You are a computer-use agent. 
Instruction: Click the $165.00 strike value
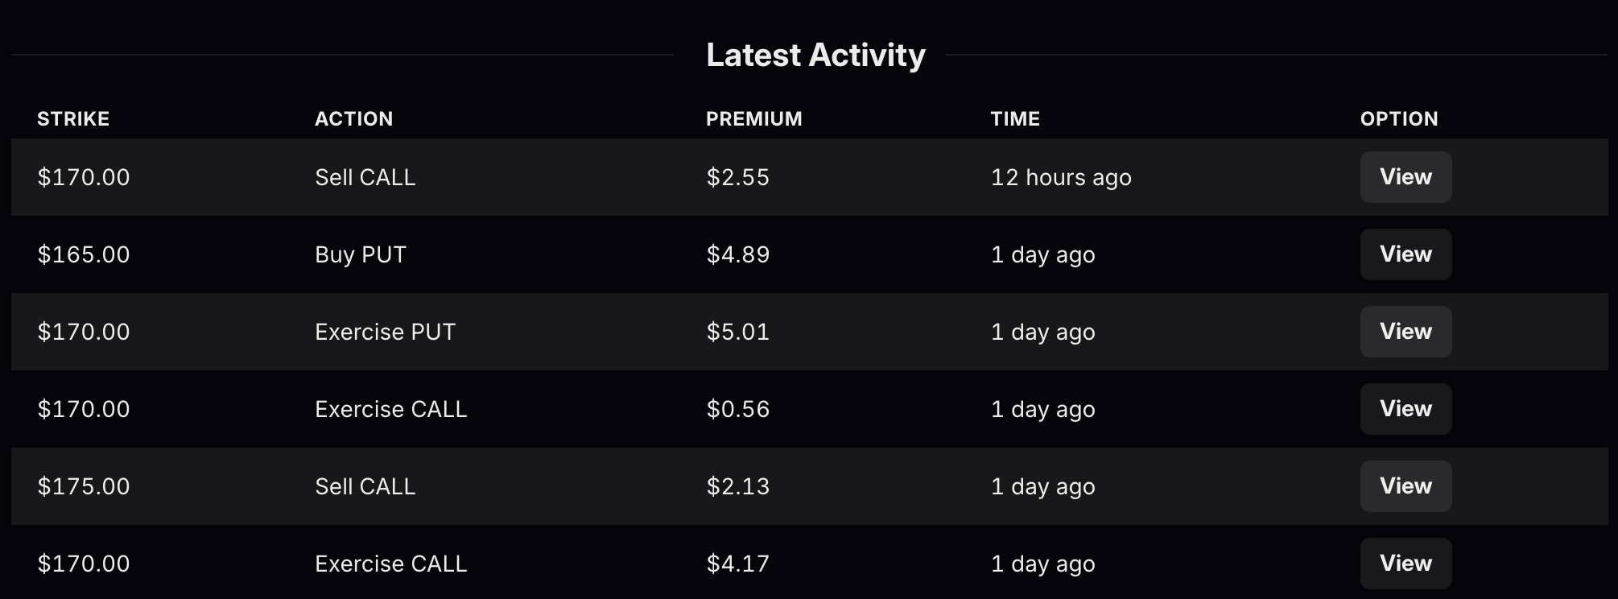point(83,254)
